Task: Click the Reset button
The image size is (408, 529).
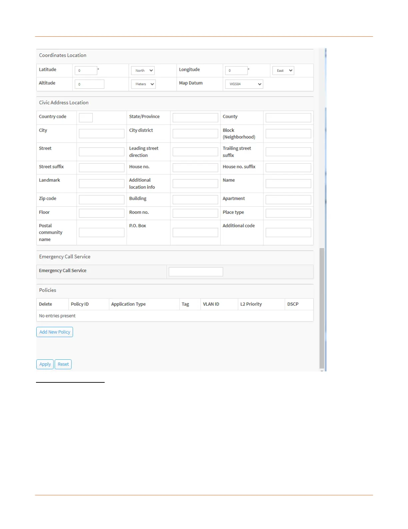Action: click(63, 364)
